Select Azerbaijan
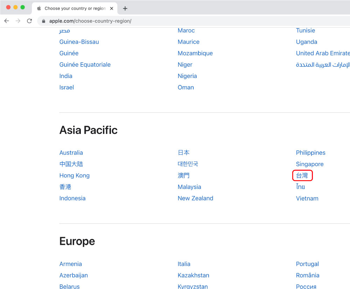Screen dimensions: 350x289 coord(73,275)
